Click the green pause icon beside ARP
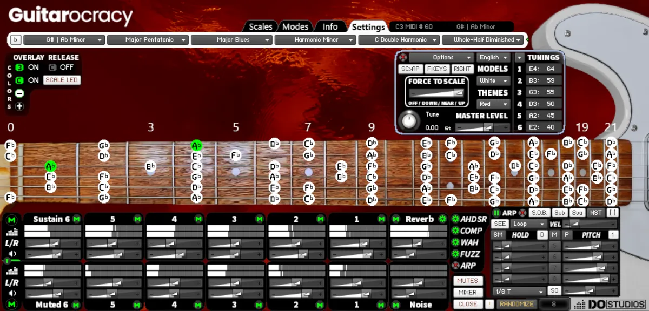This screenshot has height=311, width=649. [496, 213]
